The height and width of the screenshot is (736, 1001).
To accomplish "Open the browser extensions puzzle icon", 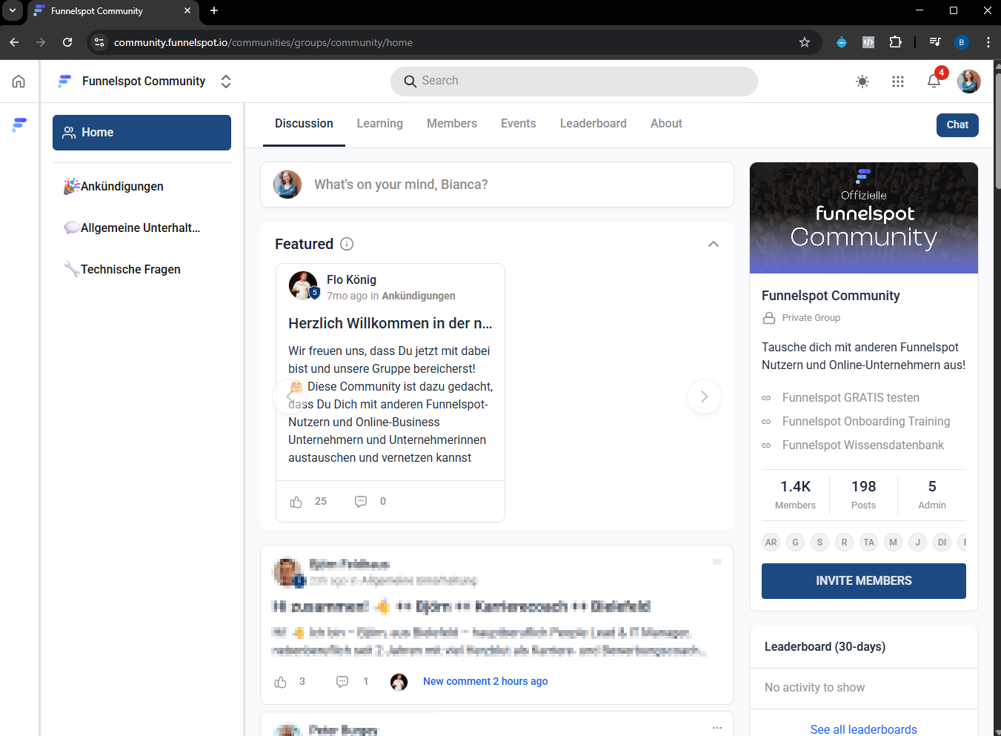I will click(x=895, y=42).
